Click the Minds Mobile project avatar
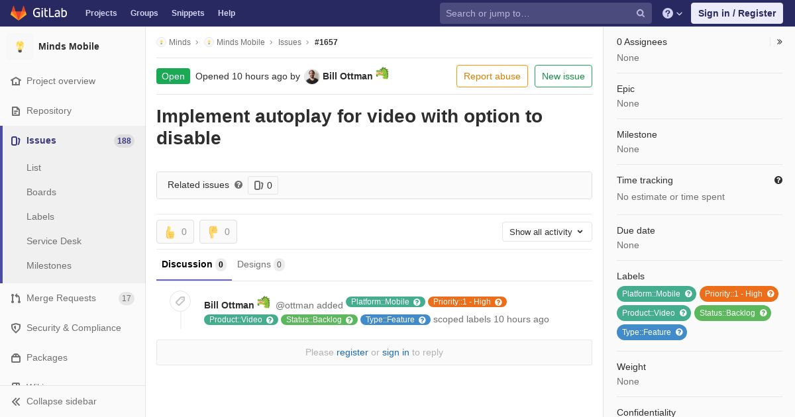 coord(20,46)
